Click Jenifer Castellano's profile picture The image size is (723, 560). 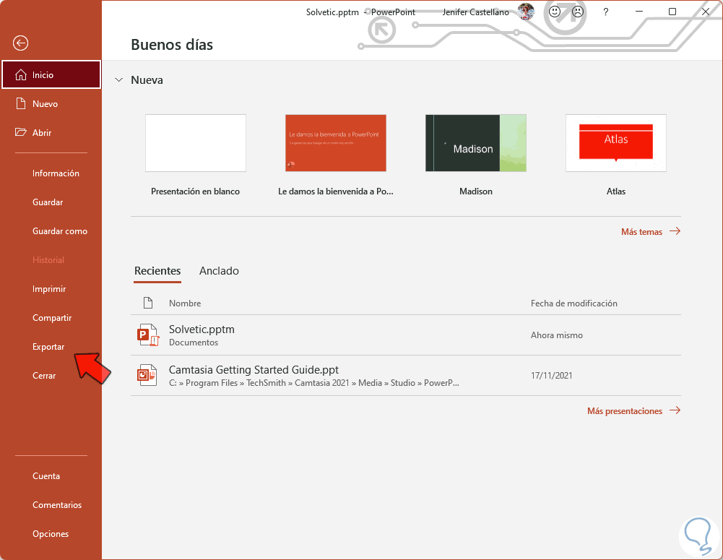point(526,12)
